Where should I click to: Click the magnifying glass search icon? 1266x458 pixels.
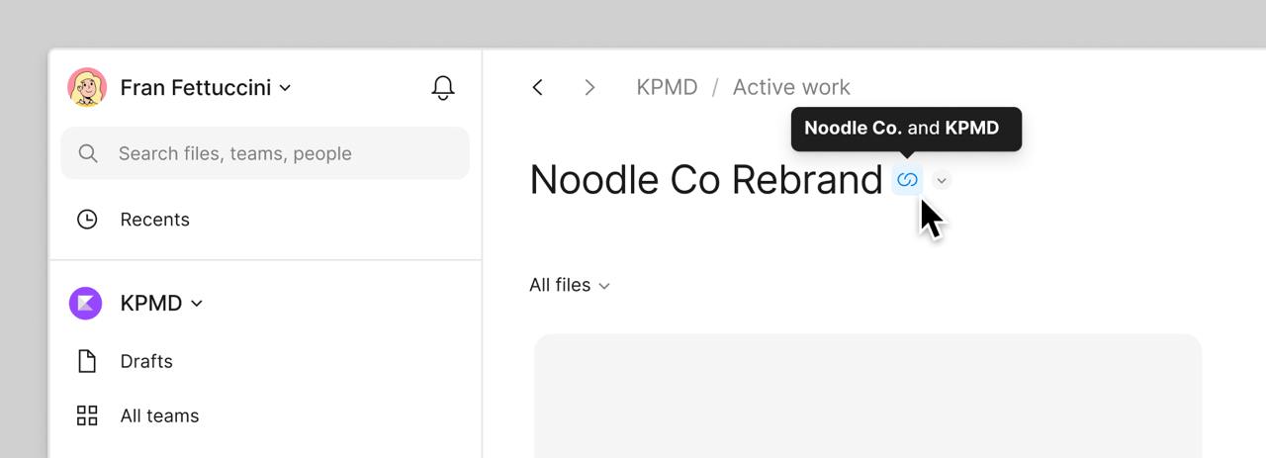[x=88, y=153]
